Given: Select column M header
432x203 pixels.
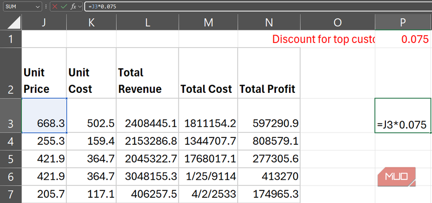Looking at the screenshot, I should (208, 22).
